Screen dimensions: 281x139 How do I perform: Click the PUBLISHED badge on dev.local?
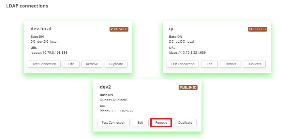pos(119,29)
